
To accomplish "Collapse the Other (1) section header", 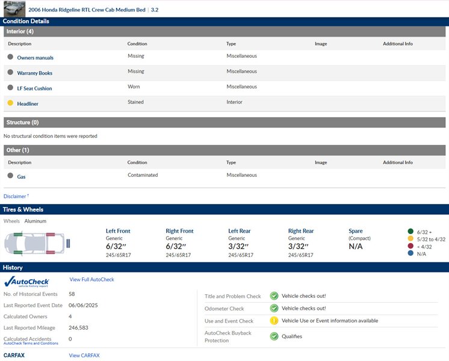I will tap(17, 150).
